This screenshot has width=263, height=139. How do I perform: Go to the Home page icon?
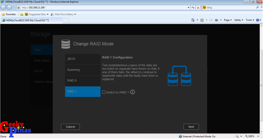[x=193, y=20]
